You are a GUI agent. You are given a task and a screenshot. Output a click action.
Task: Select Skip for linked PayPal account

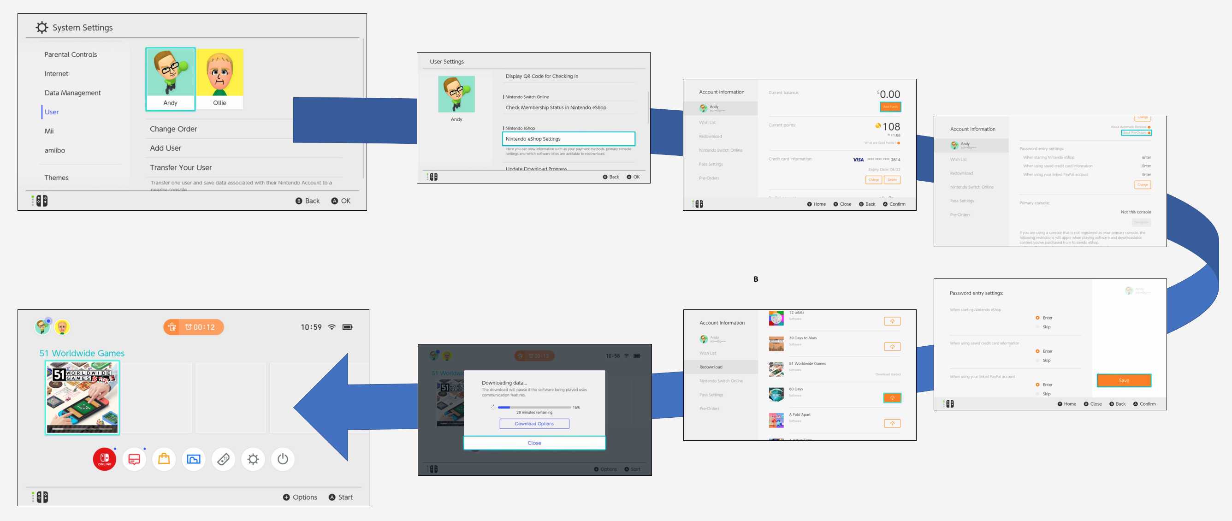(1043, 394)
